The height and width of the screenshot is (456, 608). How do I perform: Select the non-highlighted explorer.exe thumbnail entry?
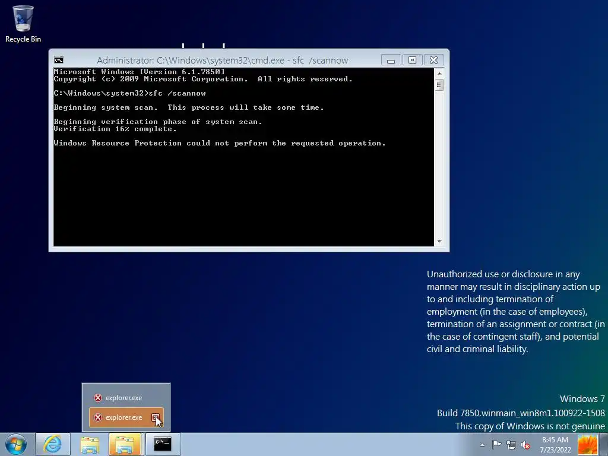click(x=126, y=398)
